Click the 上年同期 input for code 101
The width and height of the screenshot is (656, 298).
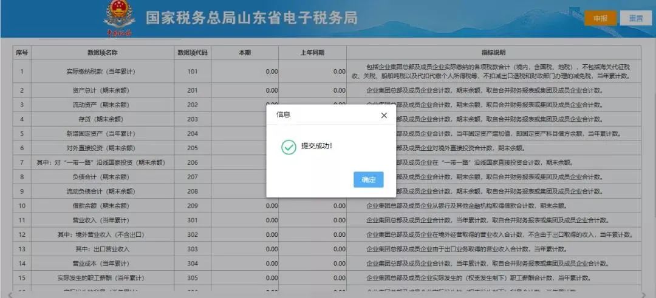(x=313, y=71)
